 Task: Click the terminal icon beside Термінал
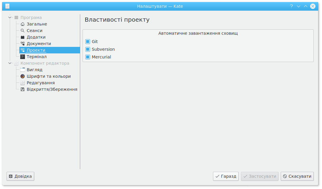coord(23,57)
